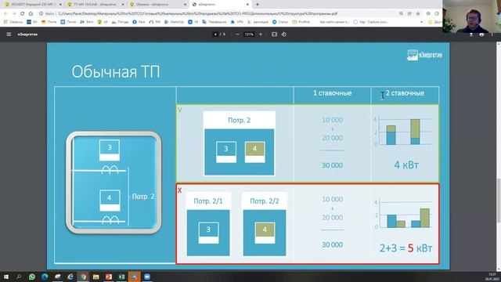Click the PDF zoom percentage field
Image resolution: width=501 pixels, height=282 pixels.
(x=249, y=34)
